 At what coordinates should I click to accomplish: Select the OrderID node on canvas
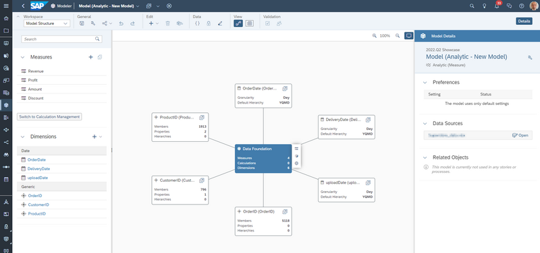click(x=263, y=221)
